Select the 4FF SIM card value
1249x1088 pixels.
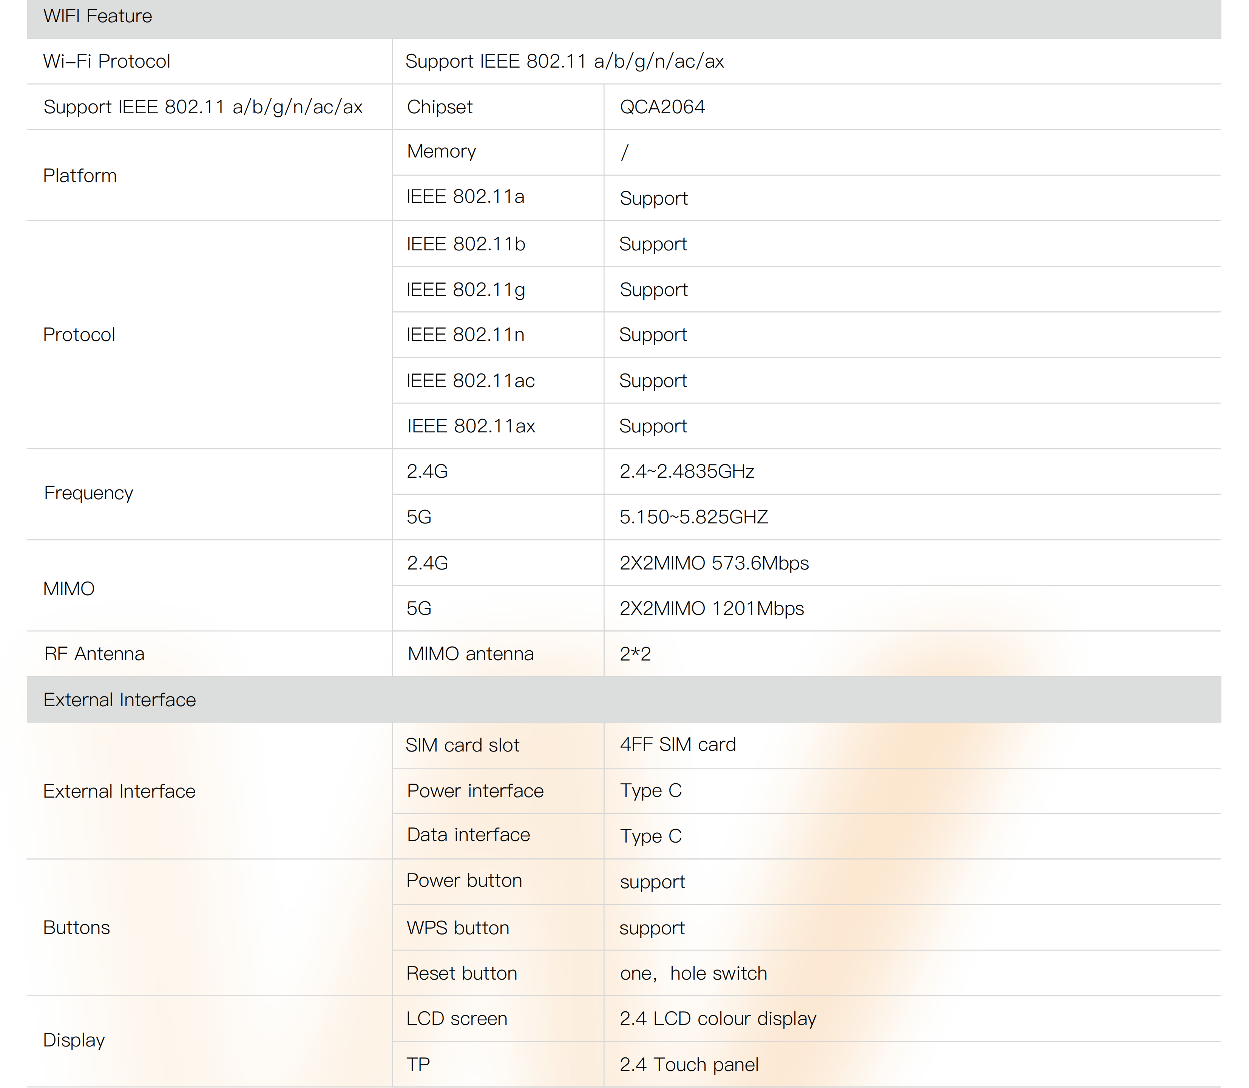pyautogui.click(x=677, y=744)
